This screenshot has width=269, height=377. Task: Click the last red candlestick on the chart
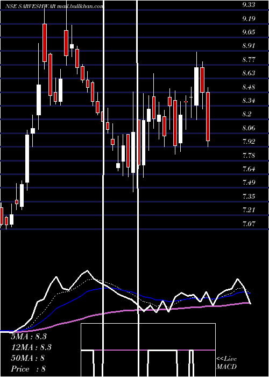(208, 116)
